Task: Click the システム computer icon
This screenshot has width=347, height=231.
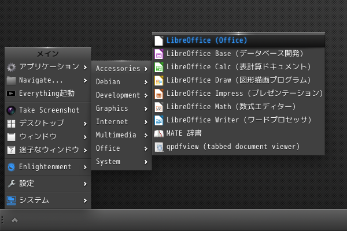Action: pyautogui.click(x=11, y=200)
